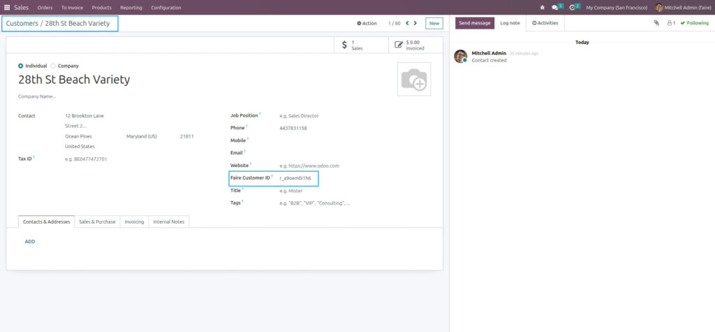Click the Send message button

(475, 23)
